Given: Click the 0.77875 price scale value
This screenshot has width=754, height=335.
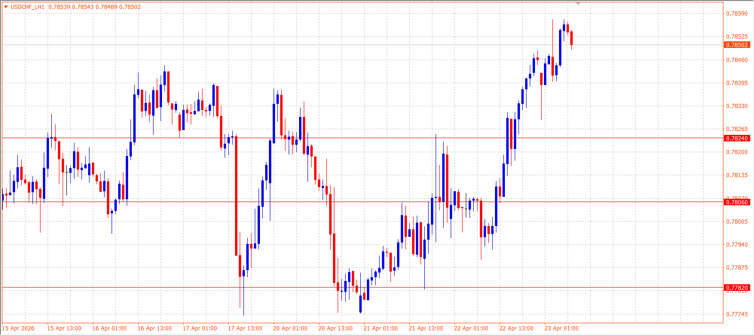Looking at the screenshot, I should click(737, 268).
